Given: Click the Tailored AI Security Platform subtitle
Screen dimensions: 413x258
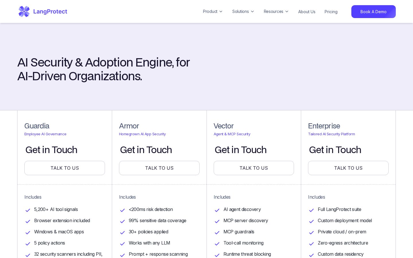Looking at the screenshot, I should (x=332, y=134).
